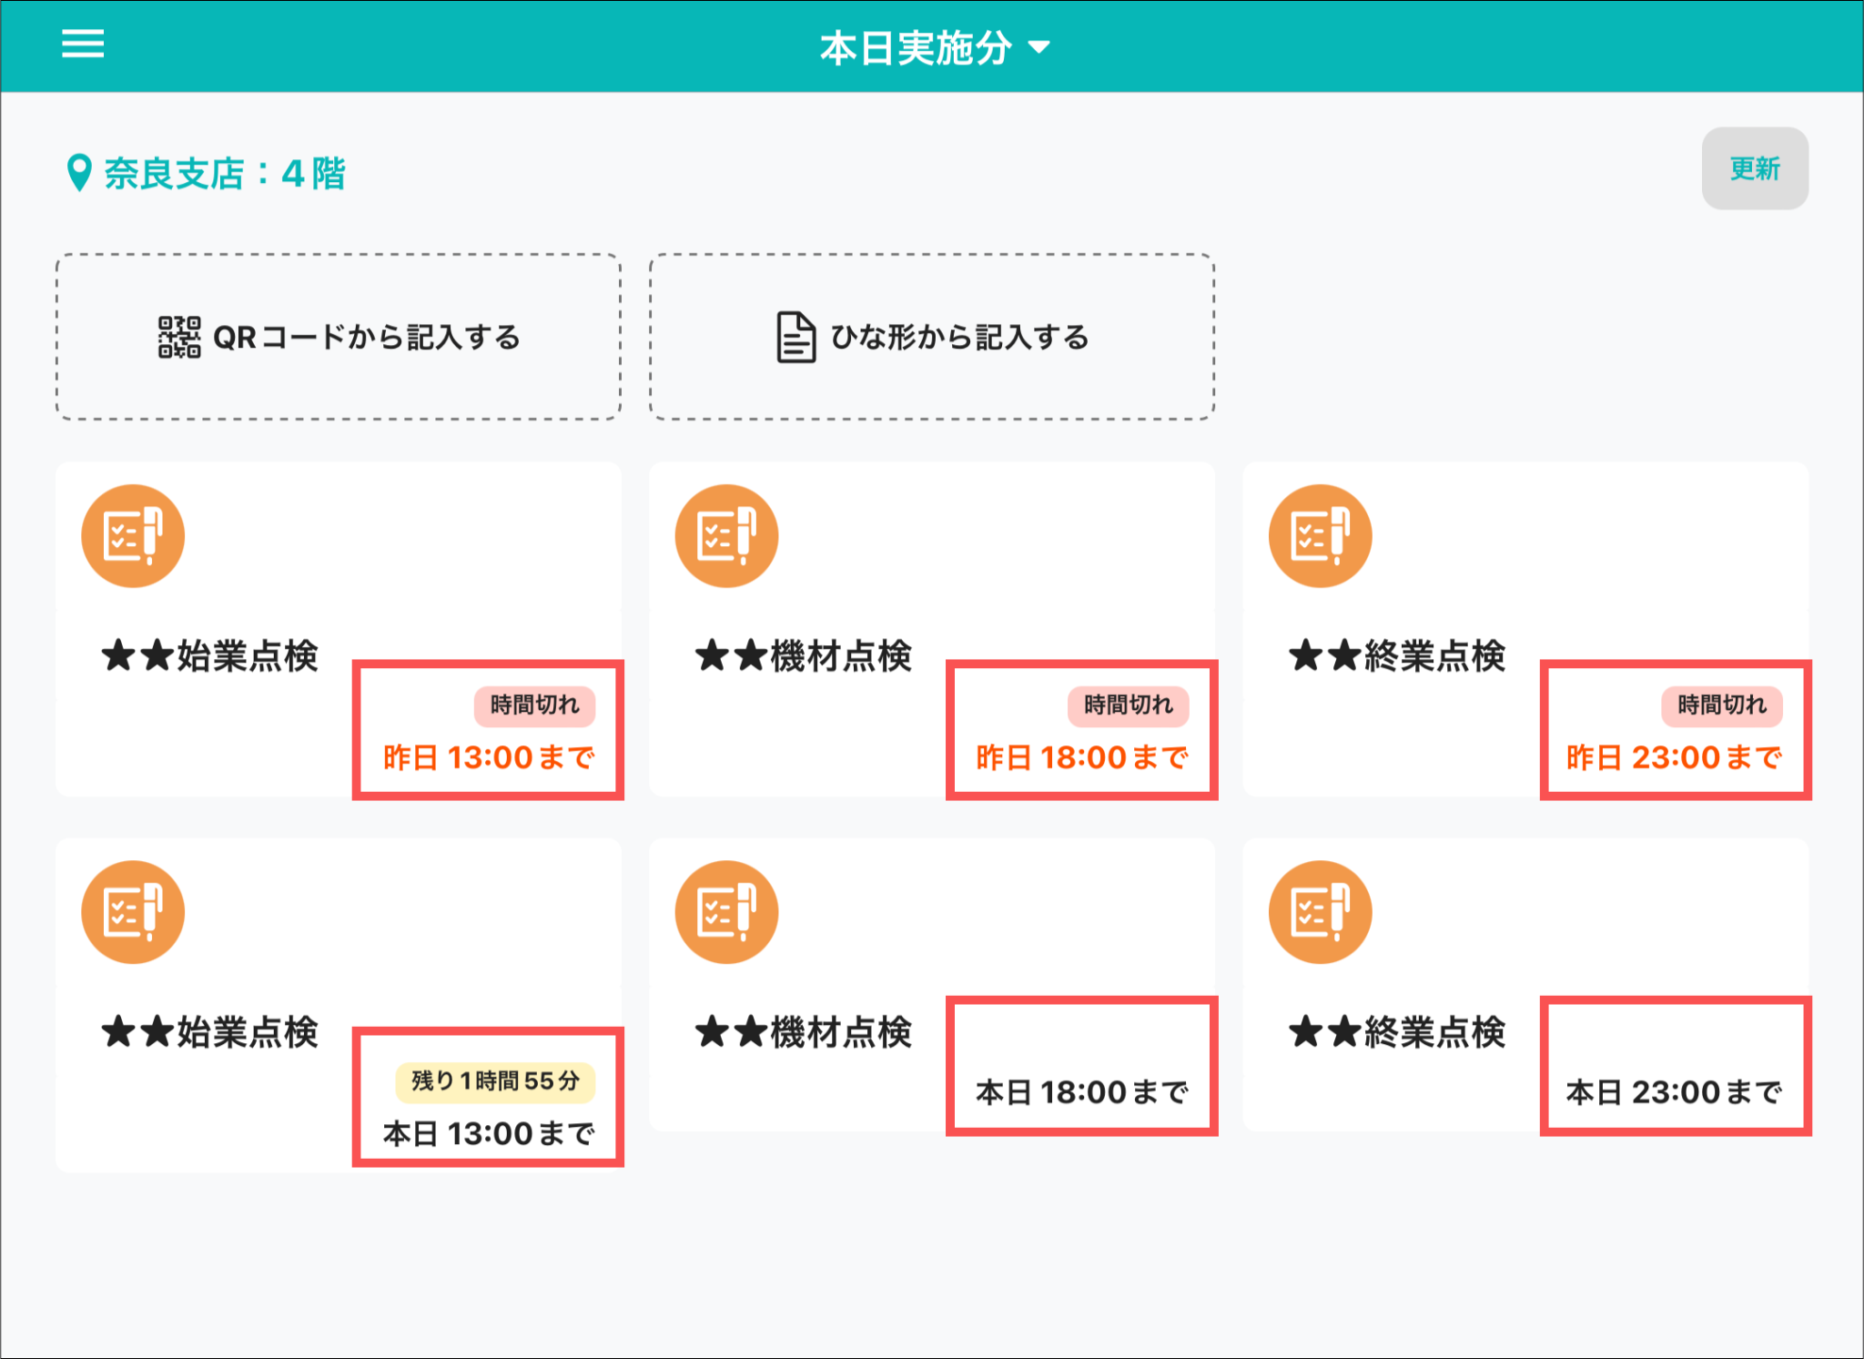Click checklist icon on today's 始業点検 card

(x=133, y=912)
